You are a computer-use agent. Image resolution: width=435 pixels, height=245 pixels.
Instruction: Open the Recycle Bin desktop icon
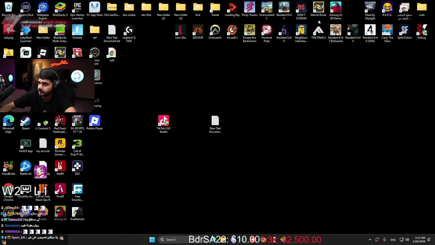coord(8,9)
